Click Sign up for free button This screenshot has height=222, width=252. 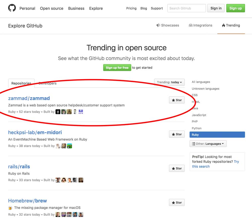117,68
